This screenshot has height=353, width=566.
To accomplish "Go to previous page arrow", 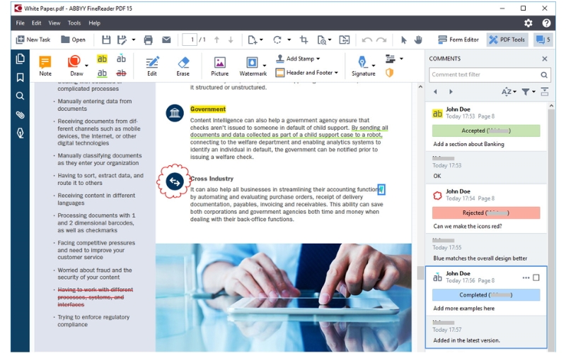I will [x=216, y=40].
